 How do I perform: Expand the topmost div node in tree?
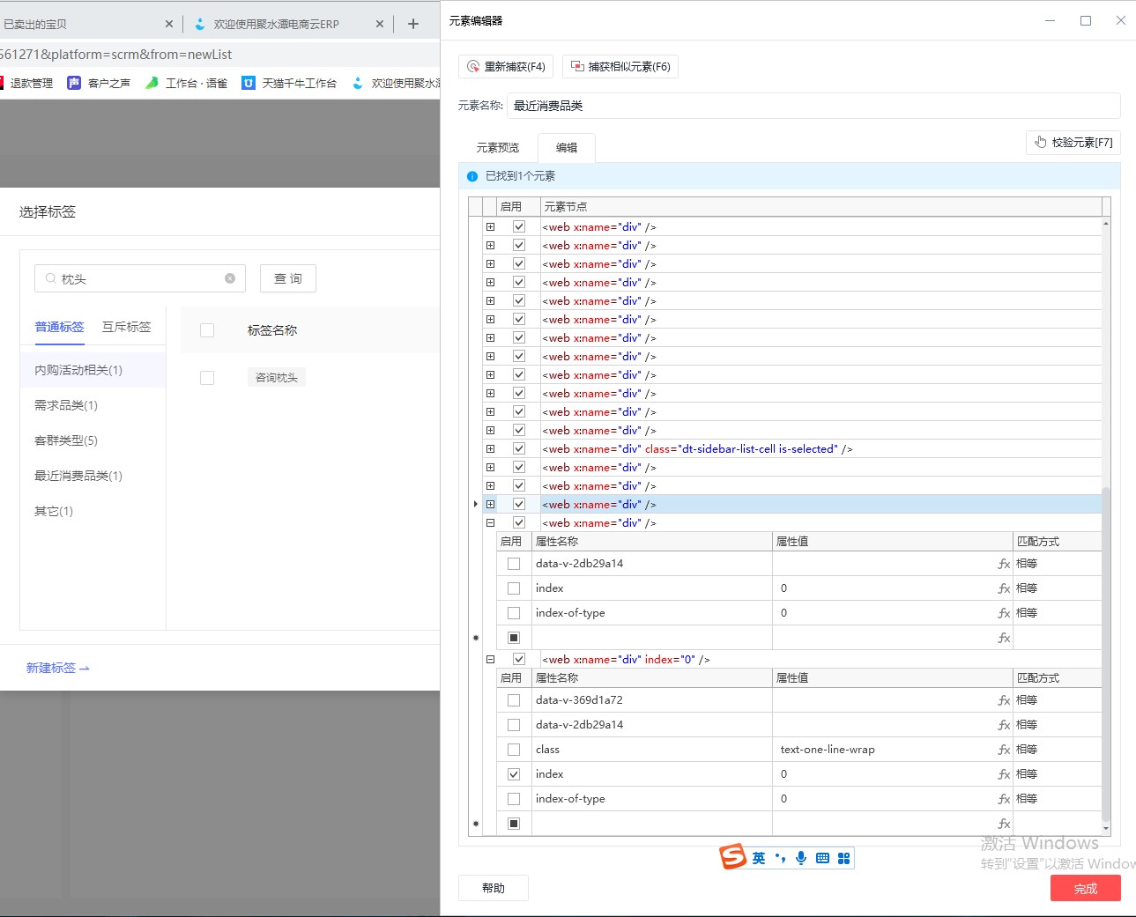tap(491, 226)
